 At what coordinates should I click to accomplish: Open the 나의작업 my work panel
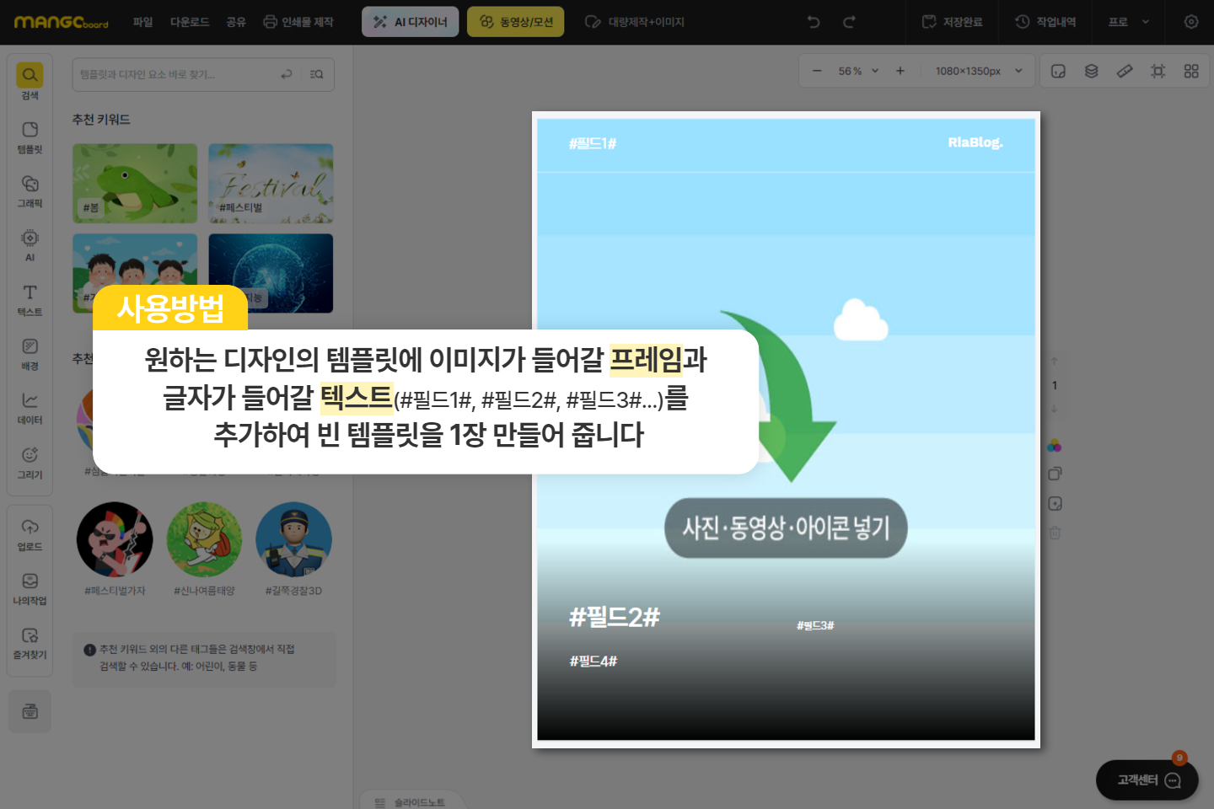pos(30,588)
